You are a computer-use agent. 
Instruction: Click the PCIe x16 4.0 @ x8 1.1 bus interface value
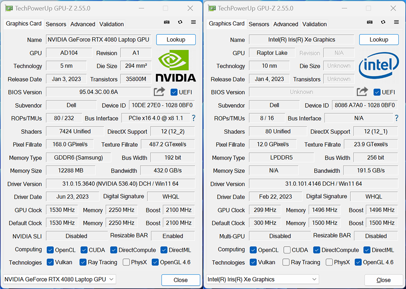[x=156, y=118]
